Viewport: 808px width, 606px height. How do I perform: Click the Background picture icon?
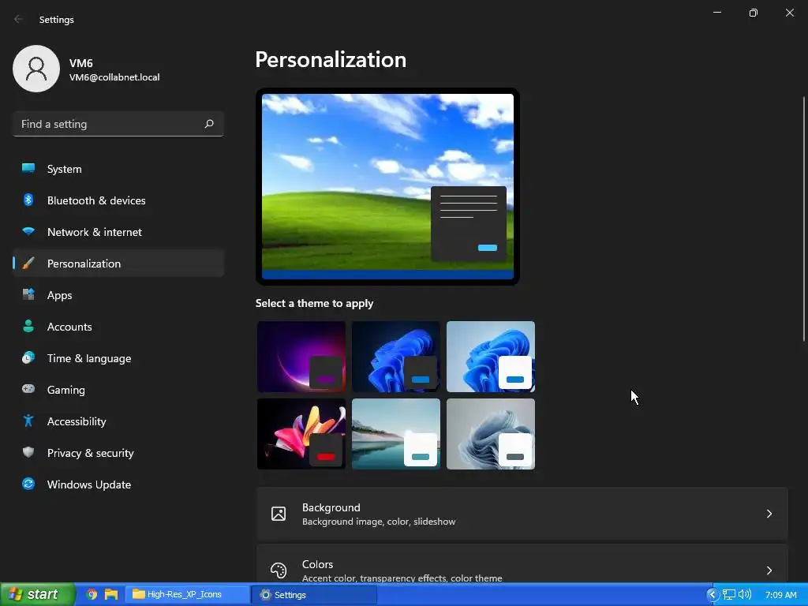[x=279, y=514]
